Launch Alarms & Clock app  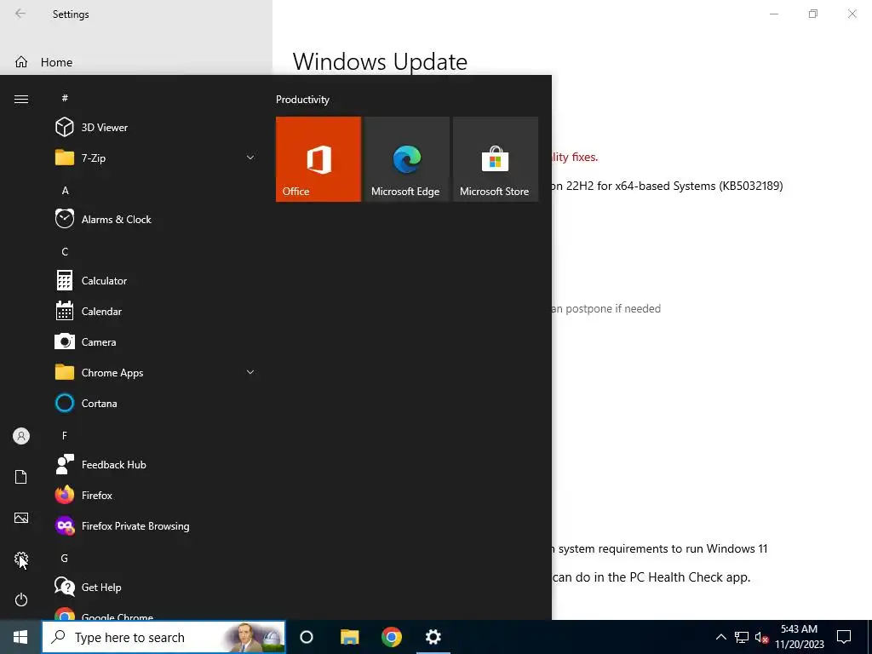(156, 219)
